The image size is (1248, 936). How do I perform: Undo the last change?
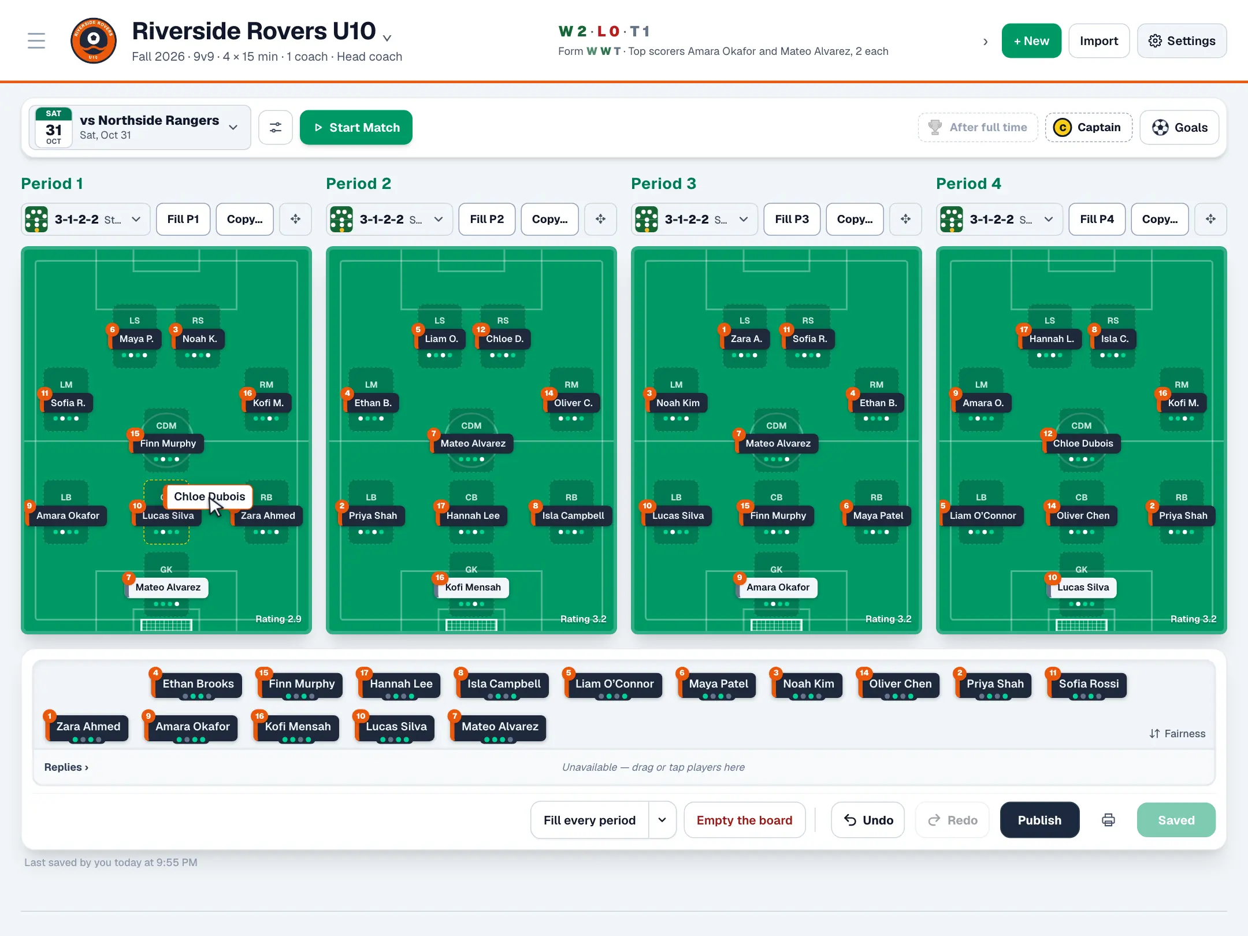(868, 820)
